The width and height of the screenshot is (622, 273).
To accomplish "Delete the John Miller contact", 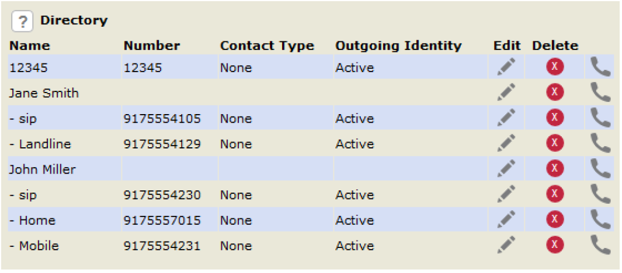I will (x=555, y=169).
